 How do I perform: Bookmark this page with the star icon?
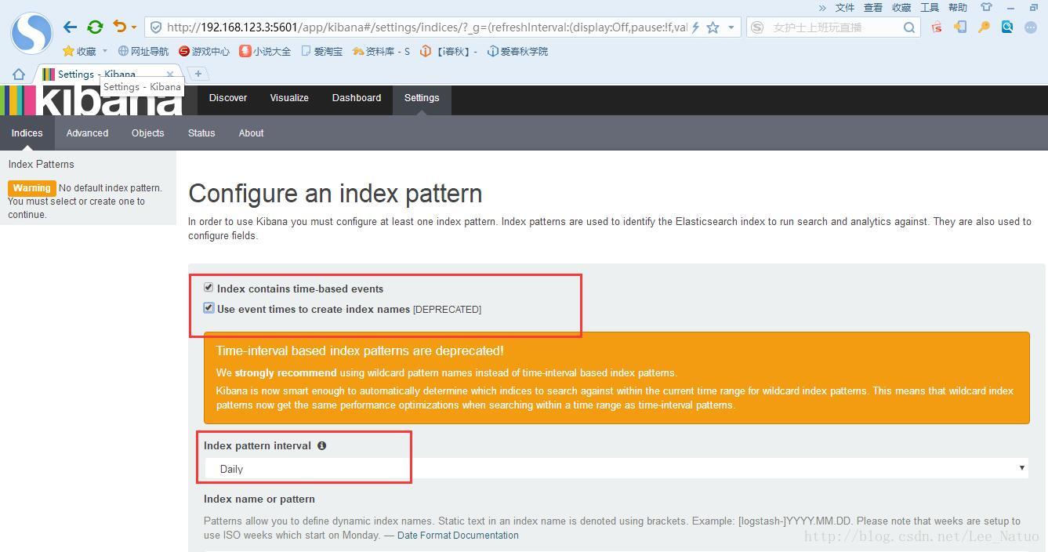713,27
